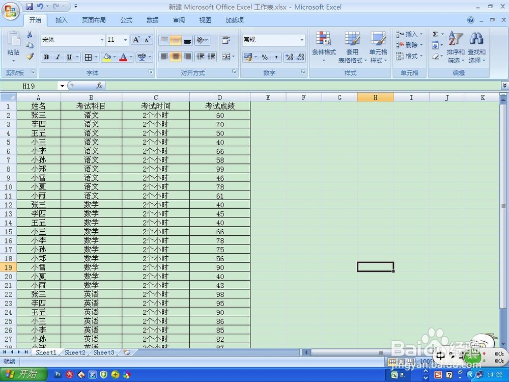Apply the red font color A
Viewport: 509px width, 382px height.
click(x=123, y=57)
